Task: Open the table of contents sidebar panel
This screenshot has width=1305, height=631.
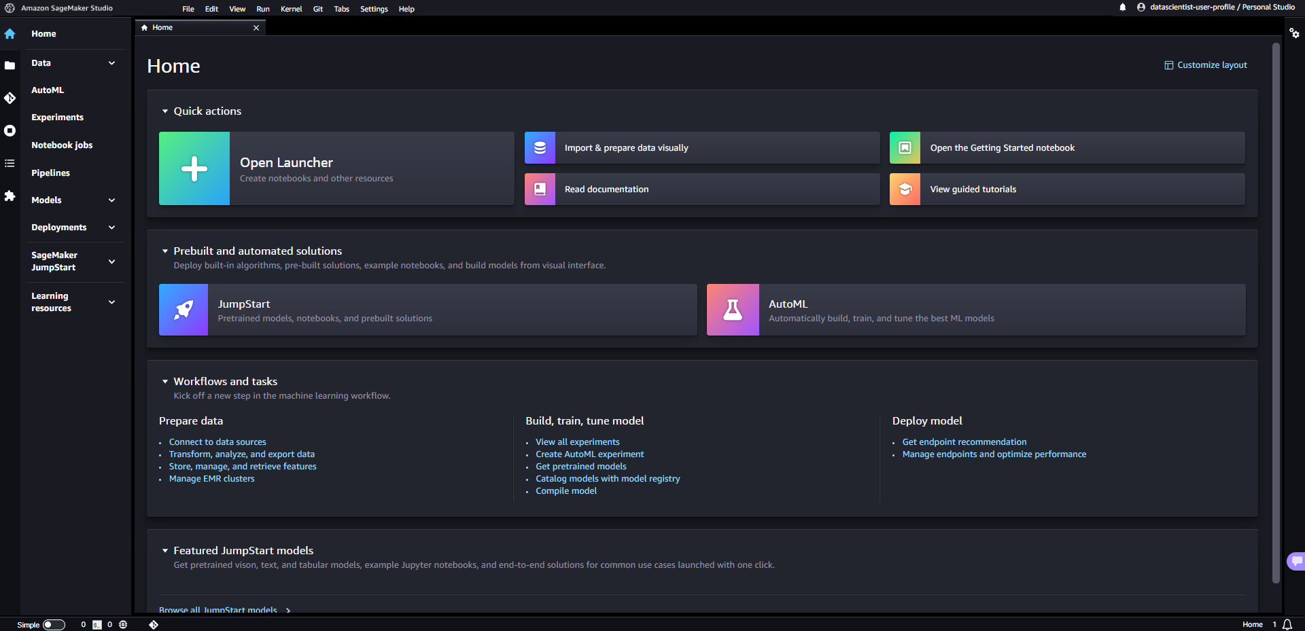Action: [10, 163]
